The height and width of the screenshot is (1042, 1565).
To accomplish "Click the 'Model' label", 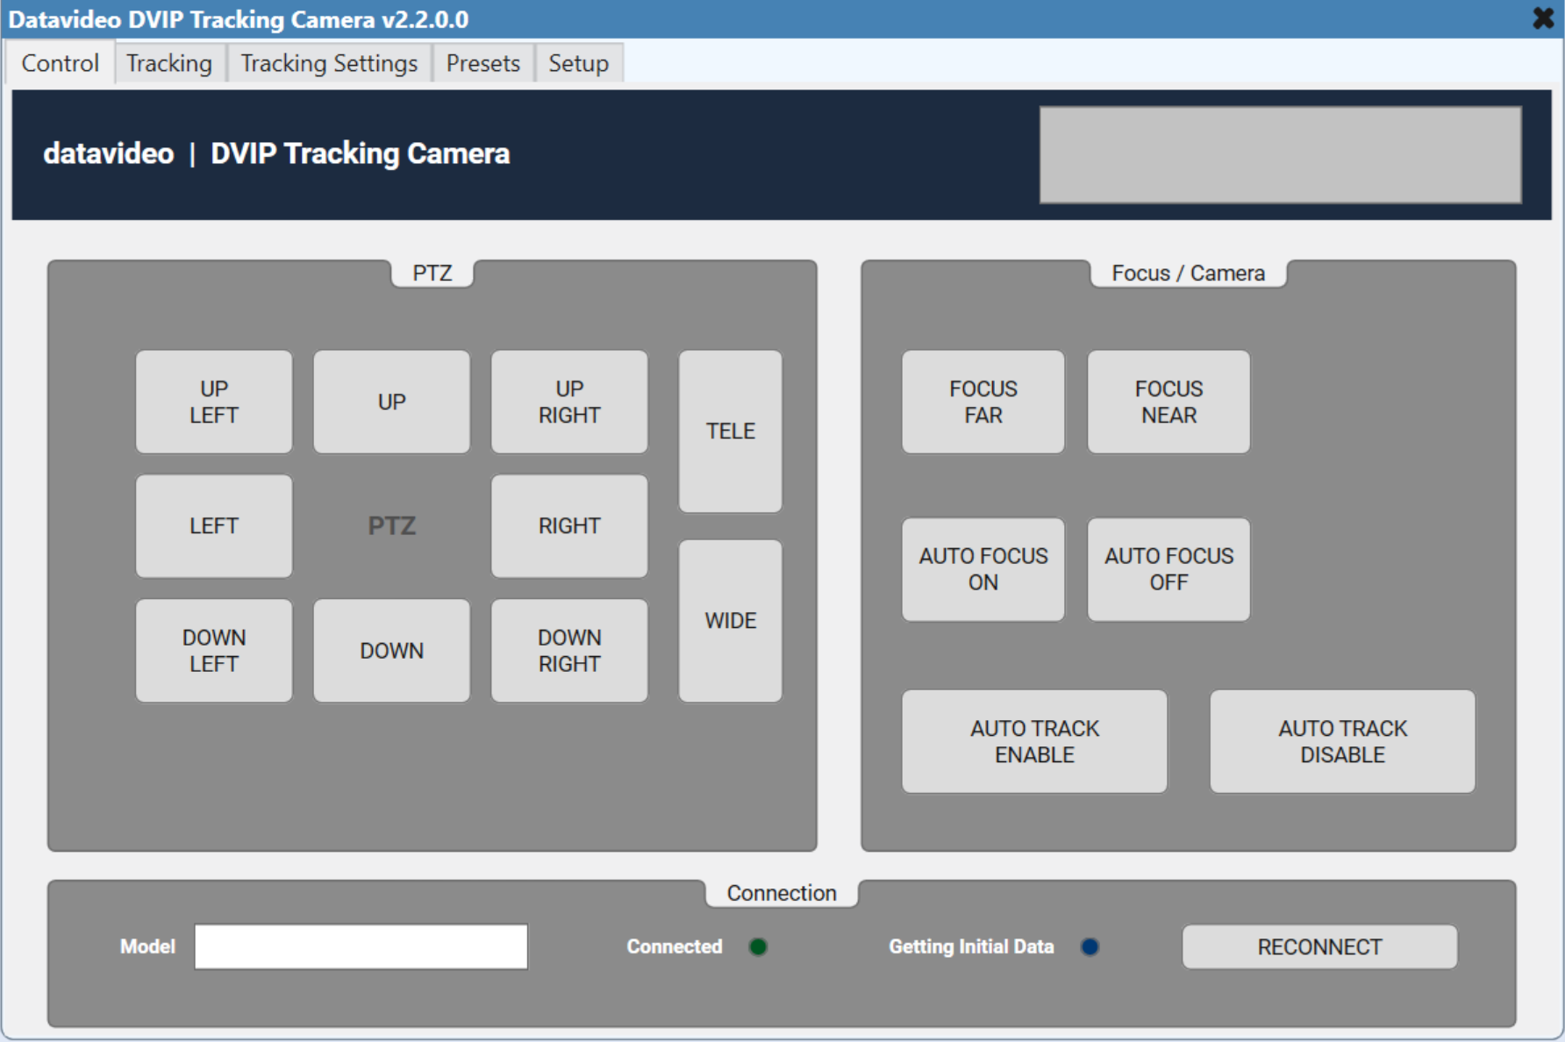I will [x=147, y=947].
